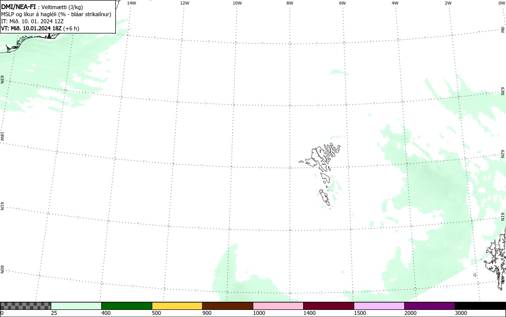Viewport: 506px width, 317px height.
Task: Click the 14W longitude label
Action: 132,3
